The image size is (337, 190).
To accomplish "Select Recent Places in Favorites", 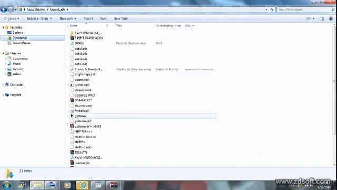I will 21,43.
